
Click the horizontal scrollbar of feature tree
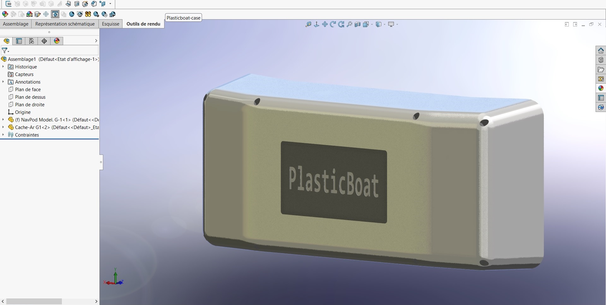tap(34, 301)
